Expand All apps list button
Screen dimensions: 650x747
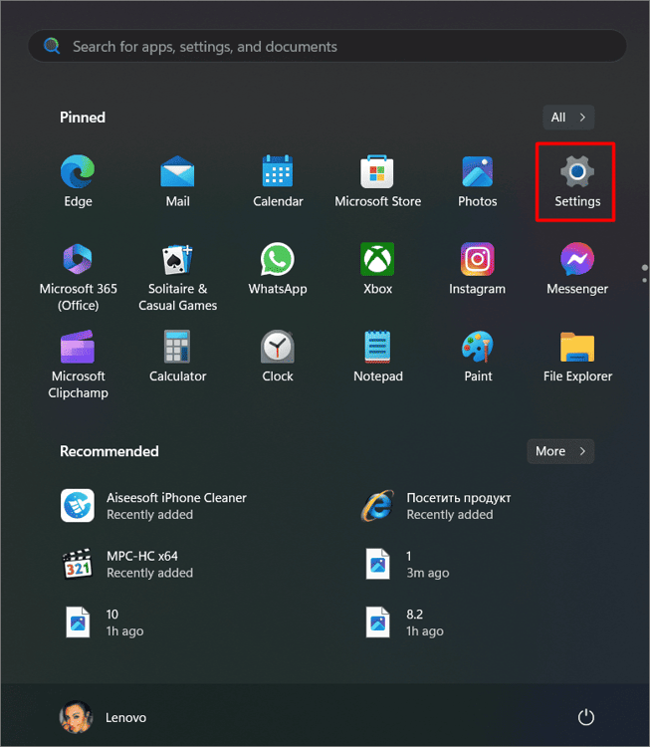pyautogui.click(x=568, y=118)
